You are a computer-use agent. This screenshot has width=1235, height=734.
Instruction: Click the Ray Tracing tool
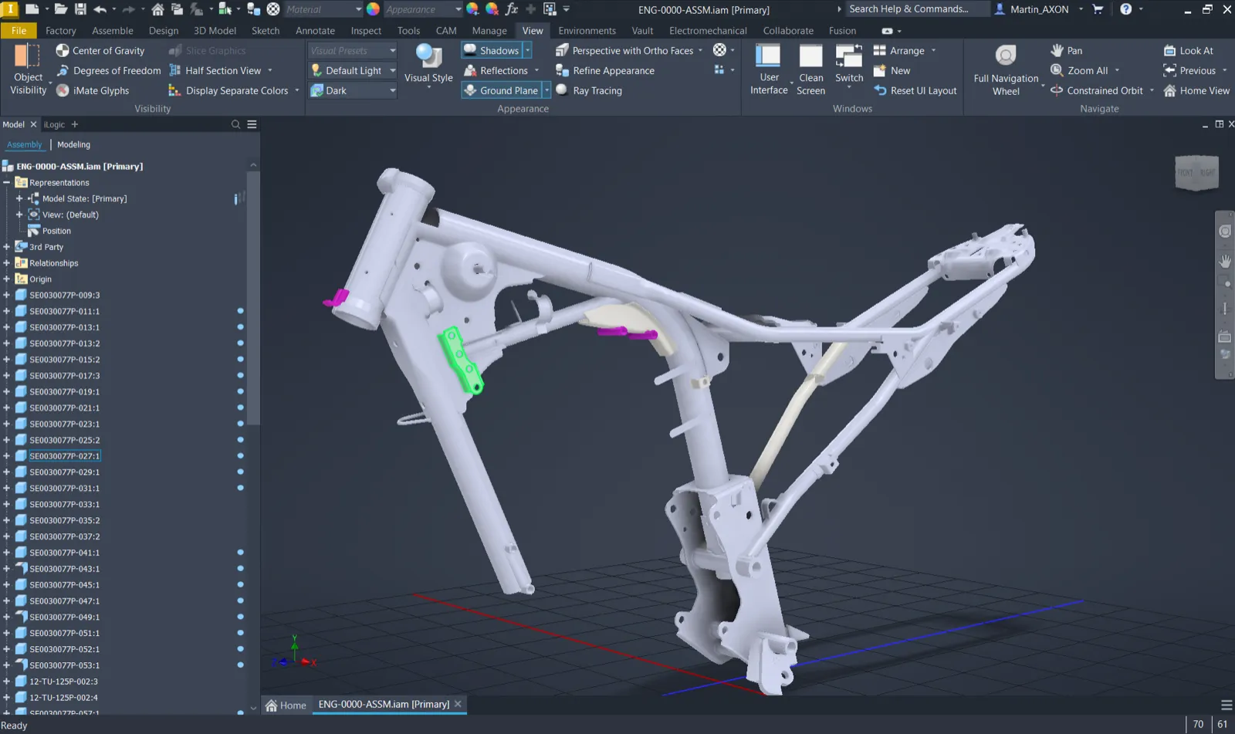pyautogui.click(x=589, y=90)
